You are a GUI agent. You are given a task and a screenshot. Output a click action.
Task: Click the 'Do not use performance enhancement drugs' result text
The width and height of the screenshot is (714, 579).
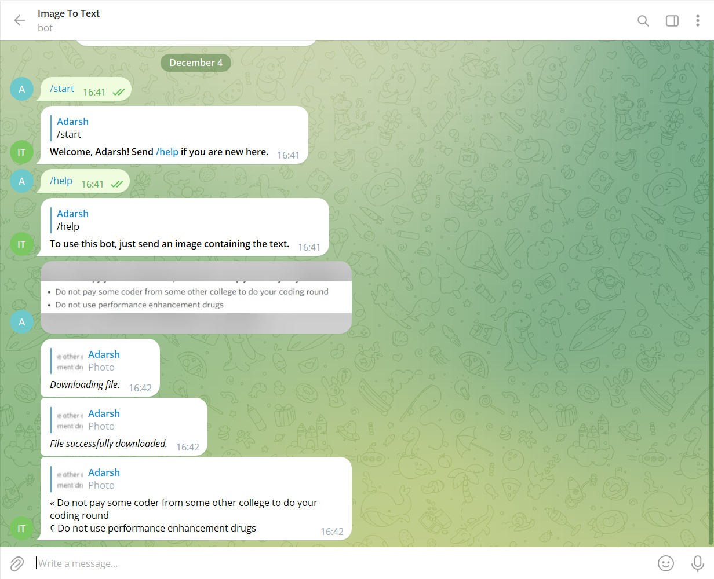(156, 528)
